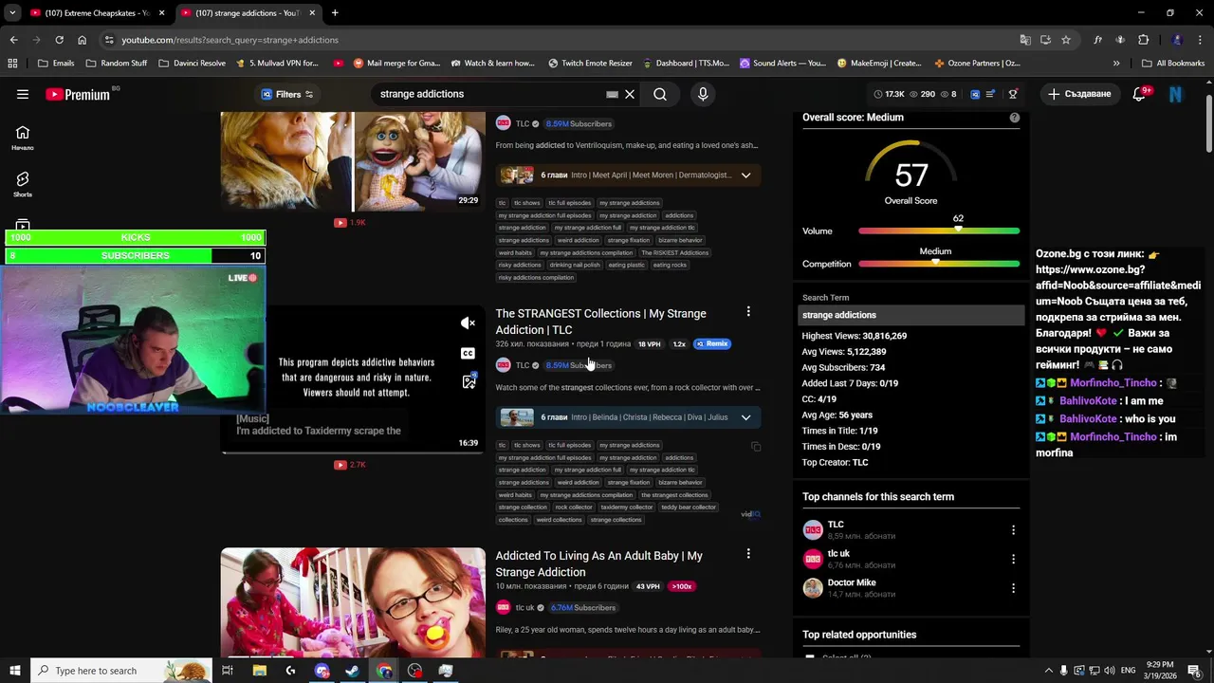Open the YouTube guide hamburger menu
This screenshot has height=683, width=1214.
(x=23, y=94)
